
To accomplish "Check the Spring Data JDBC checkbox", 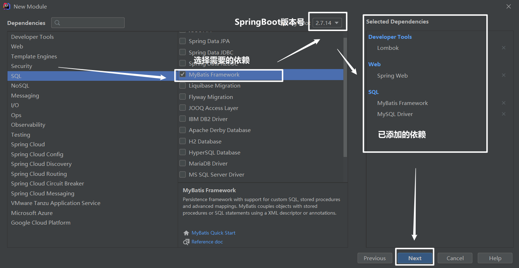I will 182,52.
